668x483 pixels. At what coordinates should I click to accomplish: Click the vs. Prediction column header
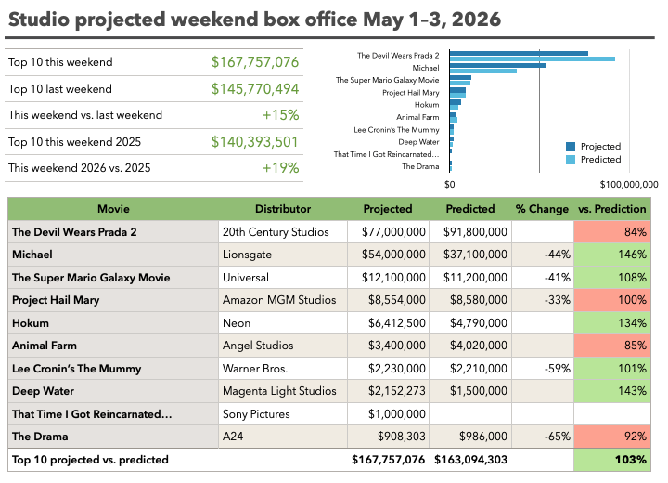tap(612, 209)
